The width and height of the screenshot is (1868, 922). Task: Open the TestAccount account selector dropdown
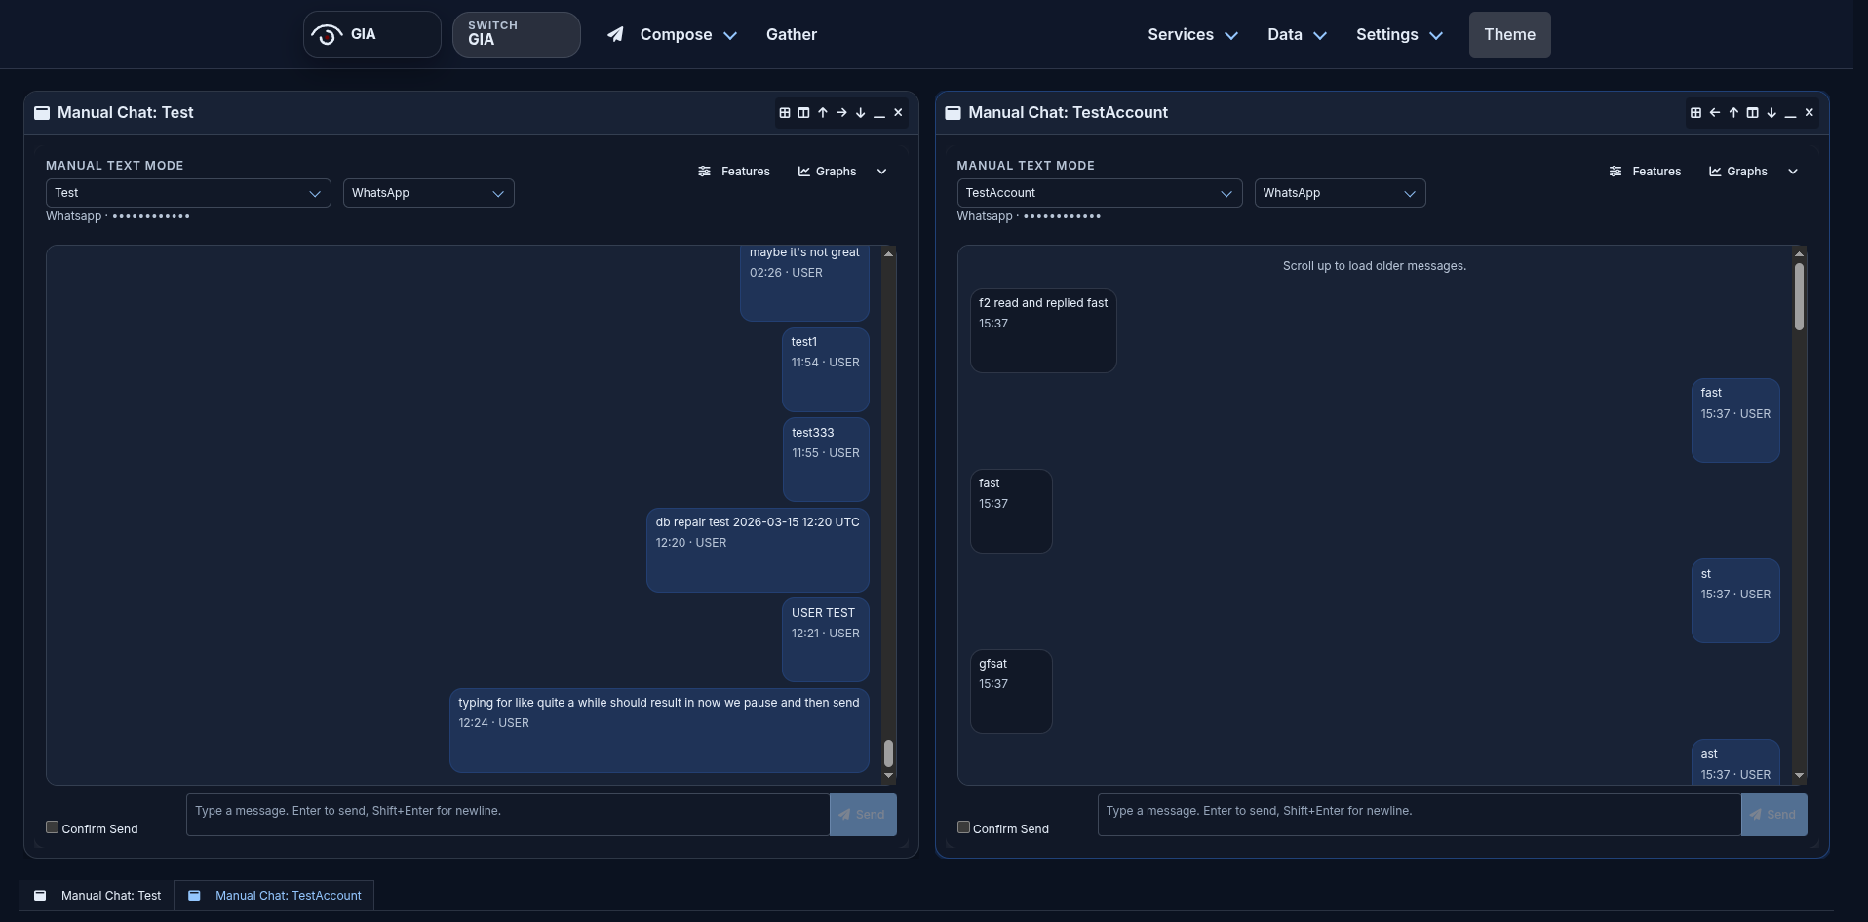click(1098, 193)
